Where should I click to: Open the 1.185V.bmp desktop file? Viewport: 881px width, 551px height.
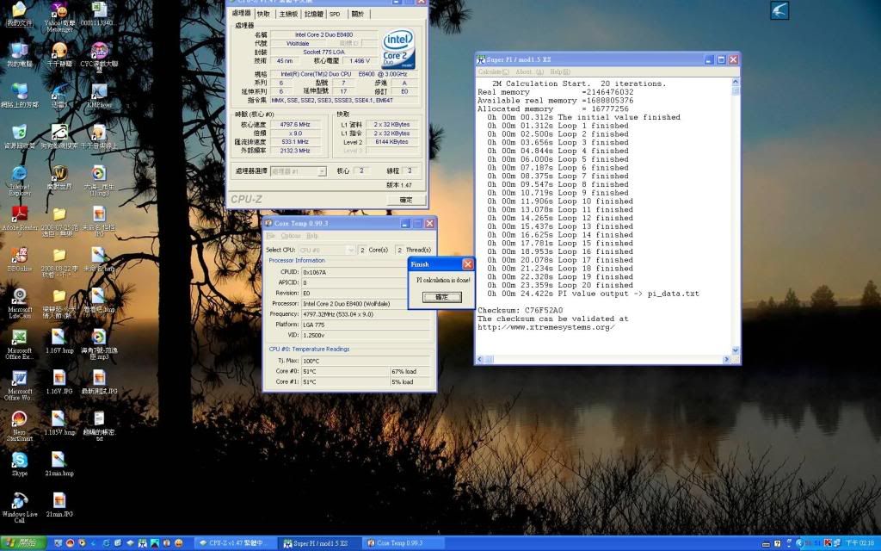pos(59,421)
